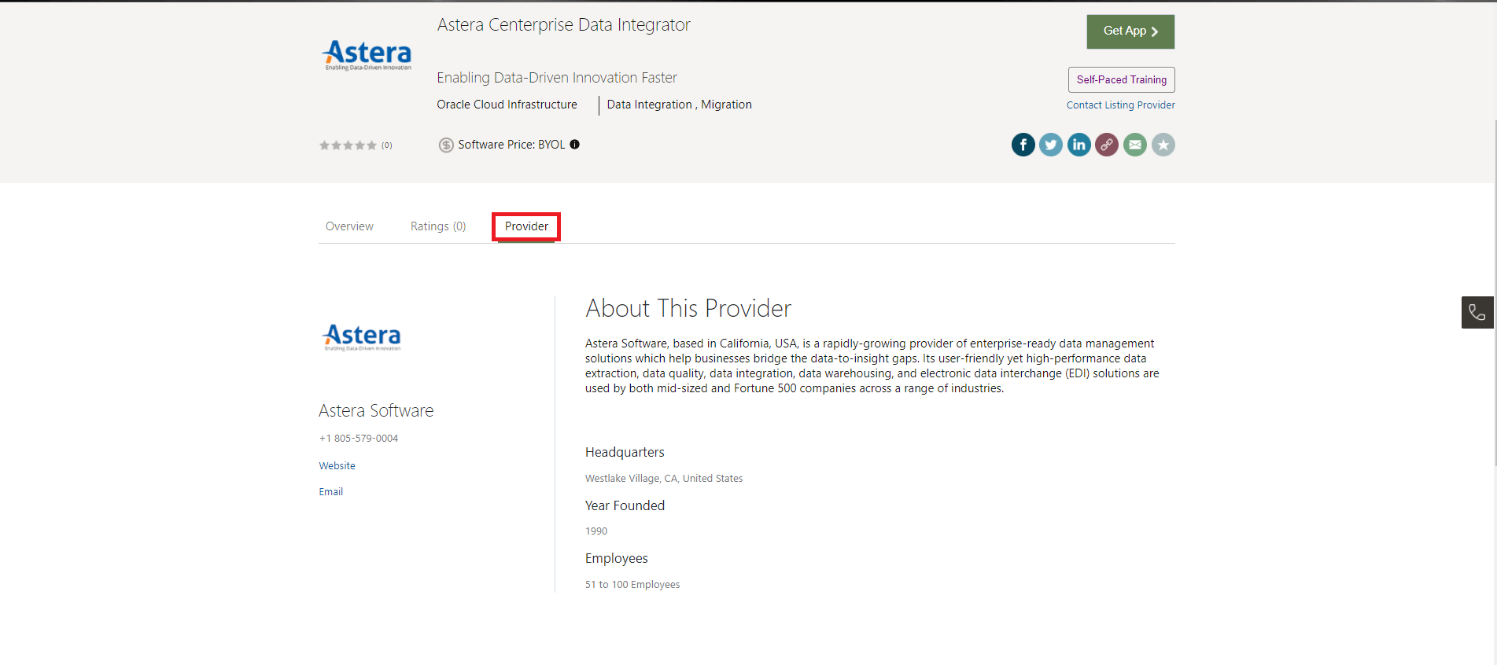Open Self-Paced Training
This screenshot has height=665, width=1497.
click(x=1121, y=80)
